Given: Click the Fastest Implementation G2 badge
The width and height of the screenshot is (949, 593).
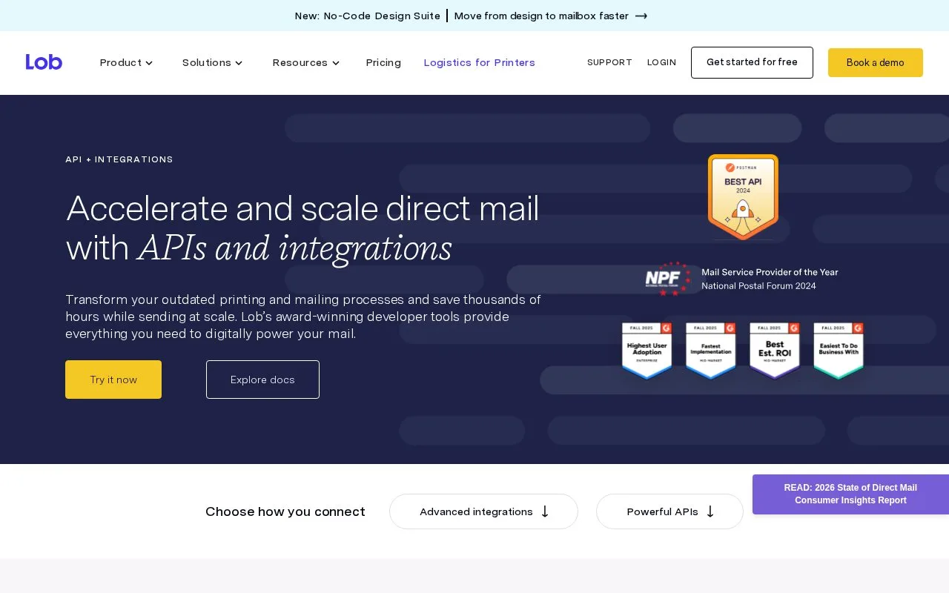Looking at the screenshot, I should (x=710, y=351).
